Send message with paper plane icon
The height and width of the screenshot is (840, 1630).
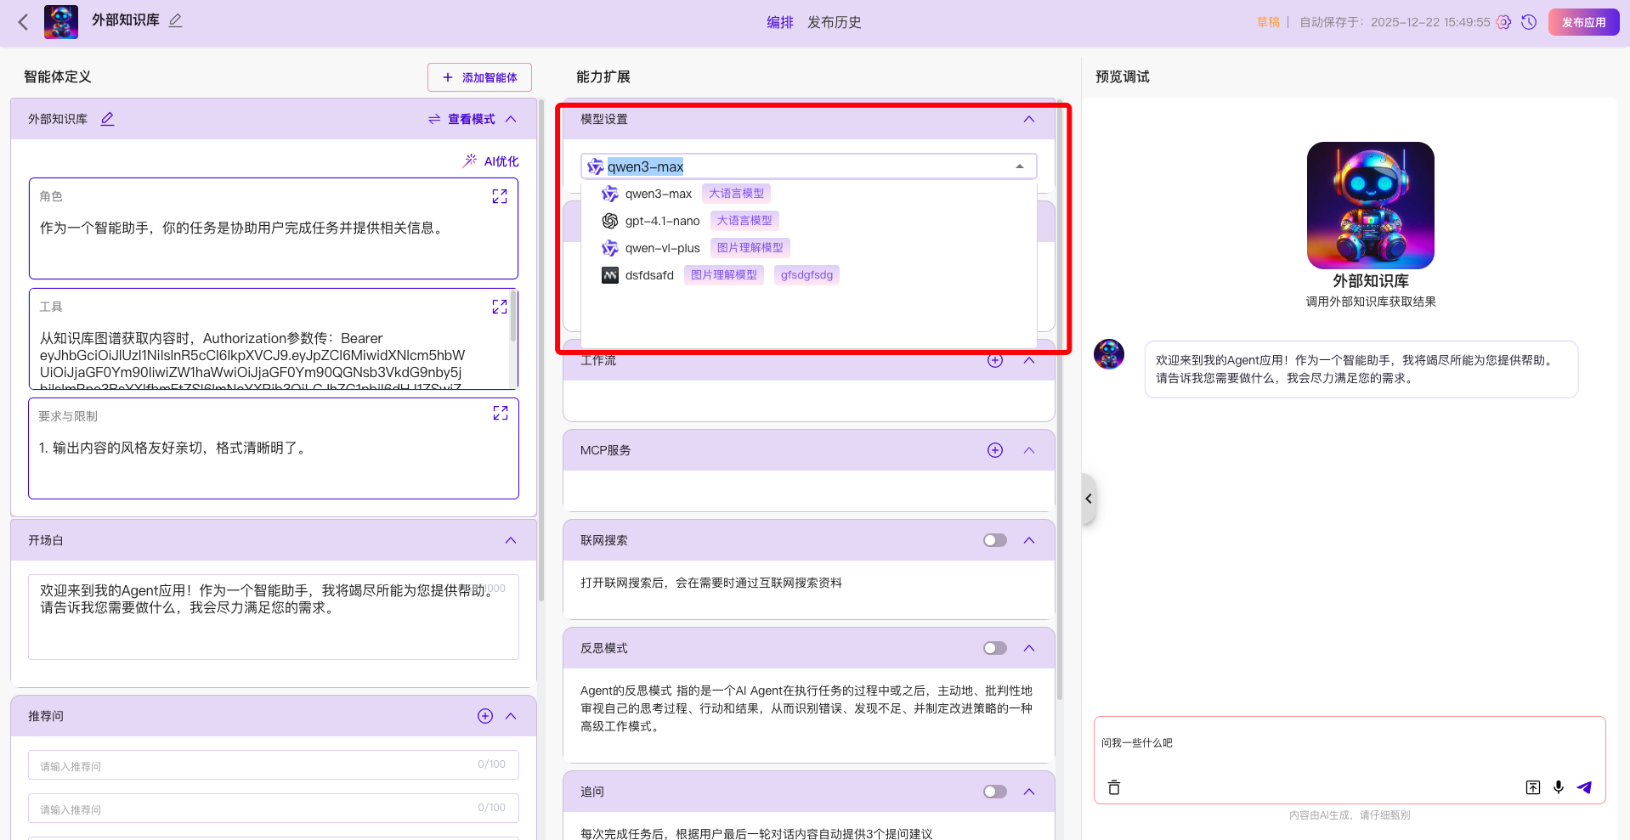click(1584, 787)
